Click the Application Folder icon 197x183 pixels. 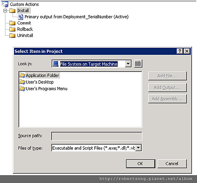[22, 75]
